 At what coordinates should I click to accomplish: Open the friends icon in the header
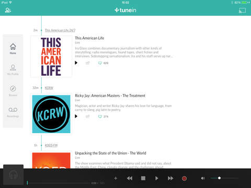pos(8,10)
